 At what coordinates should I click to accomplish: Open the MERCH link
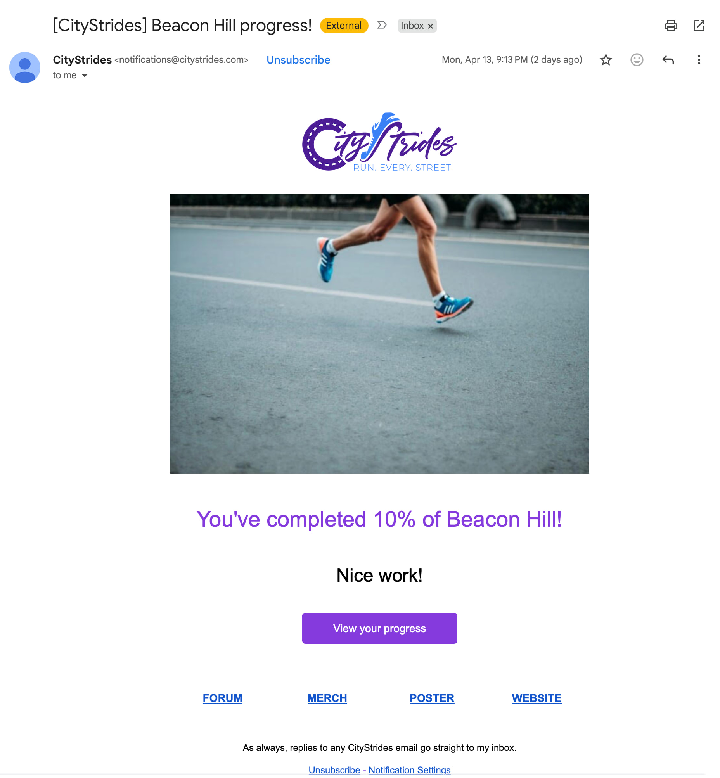327,698
